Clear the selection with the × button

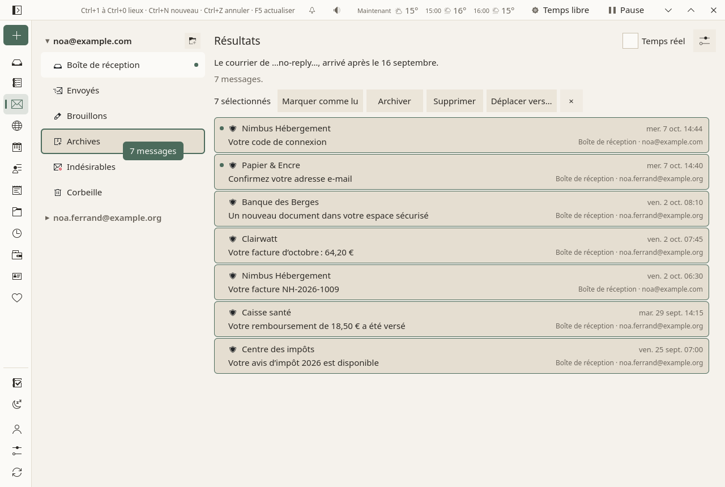point(572,101)
